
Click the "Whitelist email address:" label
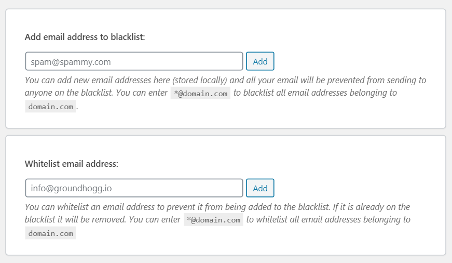72,164
